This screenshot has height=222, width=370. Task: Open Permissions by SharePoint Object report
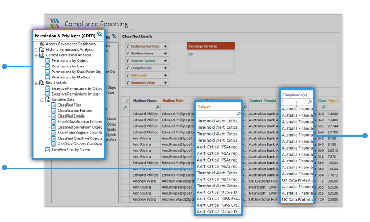[x=77, y=72]
